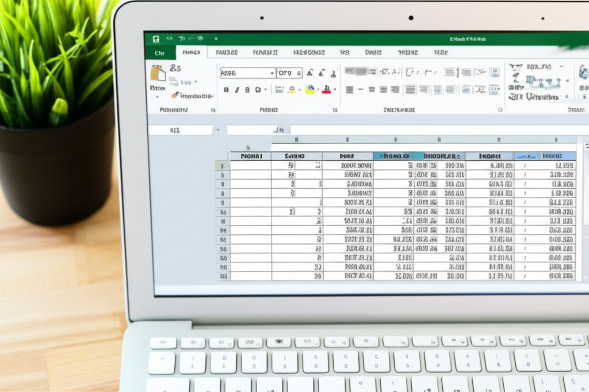Select the active Home ribbon tab
Image resolution: width=589 pixels, height=392 pixels.
tap(191, 52)
